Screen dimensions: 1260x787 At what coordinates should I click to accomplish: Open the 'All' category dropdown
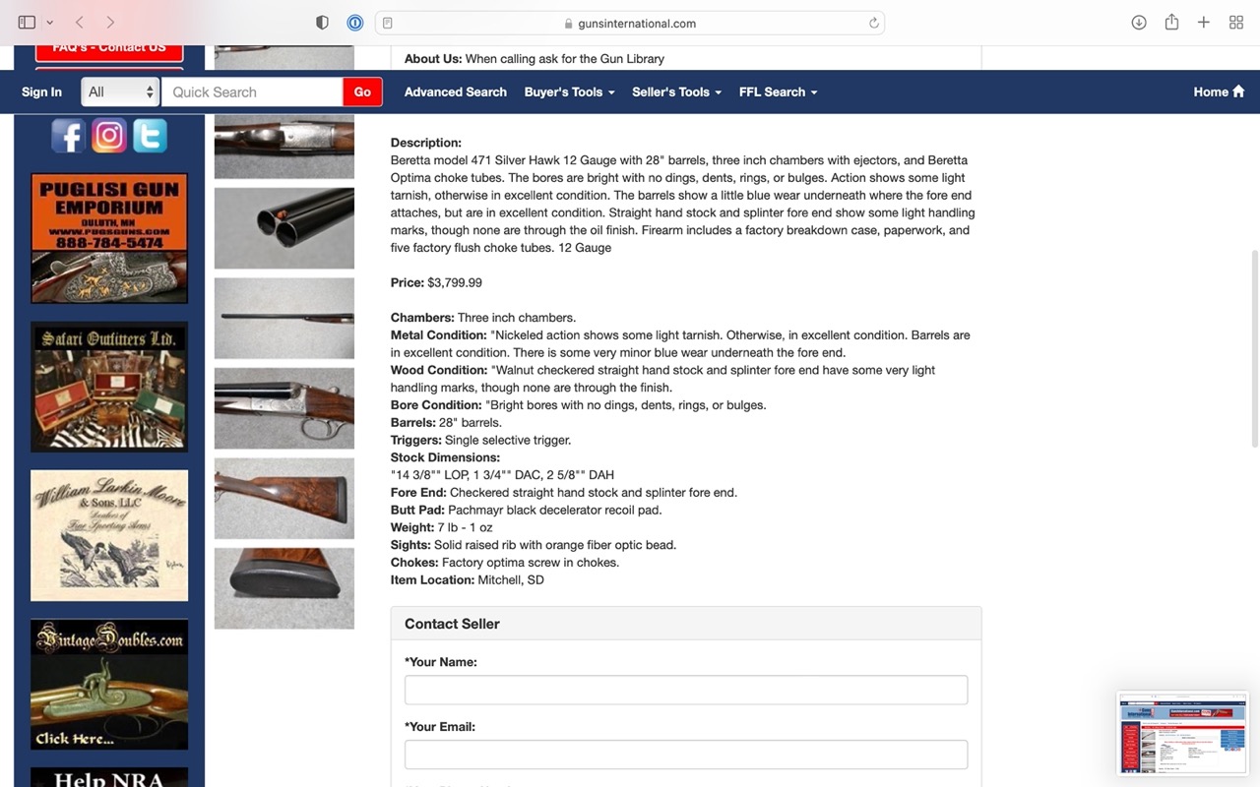(x=120, y=91)
